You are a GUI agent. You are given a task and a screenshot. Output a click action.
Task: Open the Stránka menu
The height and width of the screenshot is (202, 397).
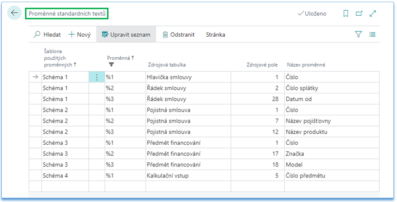tap(215, 35)
